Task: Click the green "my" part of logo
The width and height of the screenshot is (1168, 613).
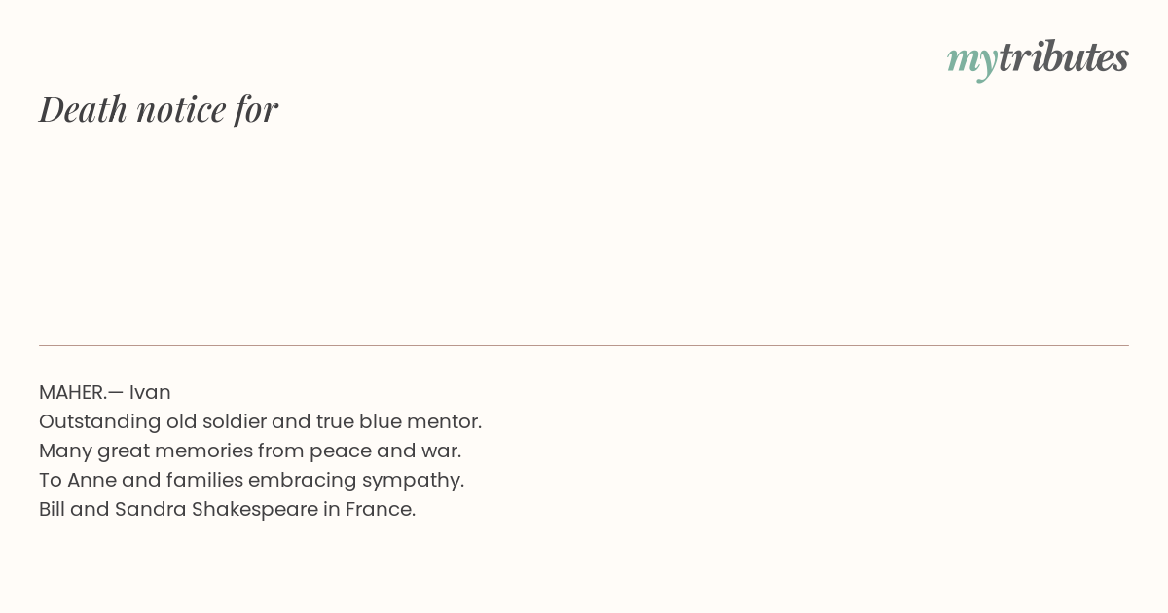Action: (972, 61)
